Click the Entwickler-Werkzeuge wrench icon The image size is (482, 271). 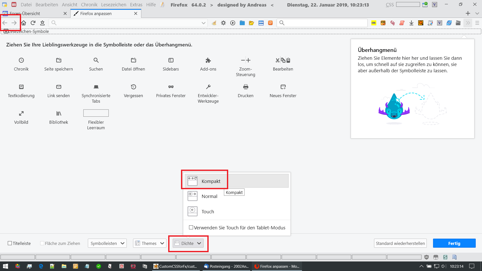pos(208,87)
